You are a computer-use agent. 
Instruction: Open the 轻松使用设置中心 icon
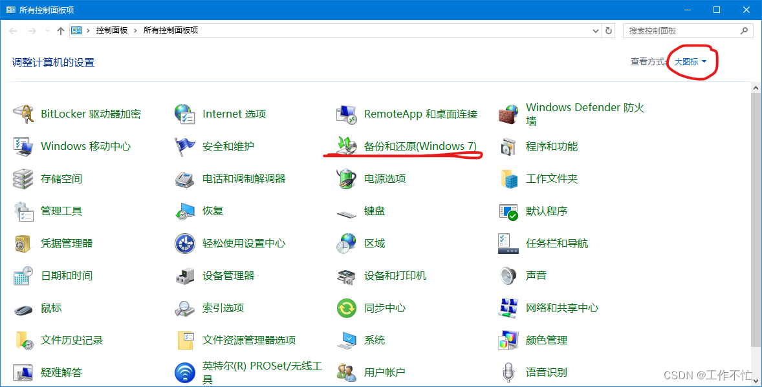pyautogui.click(x=184, y=244)
